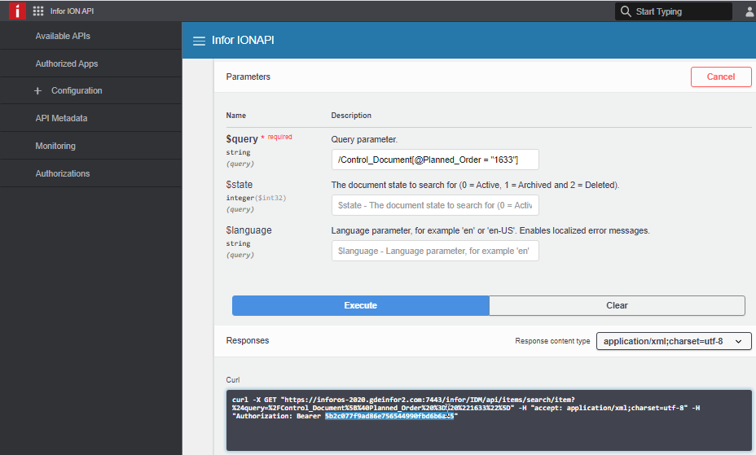Open Available APIs in sidebar
Screen dimensions: 756x455
click(63, 36)
